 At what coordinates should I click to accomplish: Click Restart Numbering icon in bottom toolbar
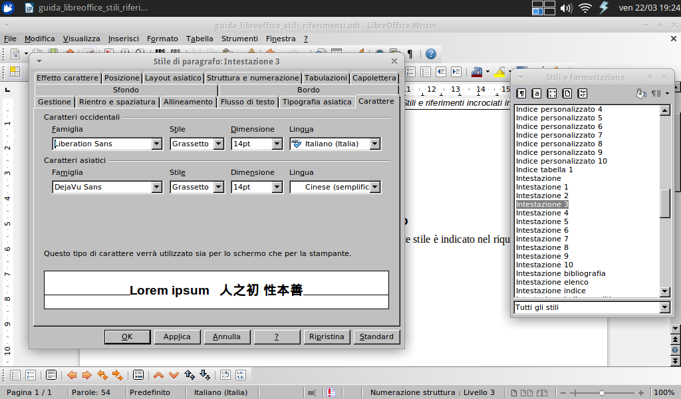click(x=225, y=375)
